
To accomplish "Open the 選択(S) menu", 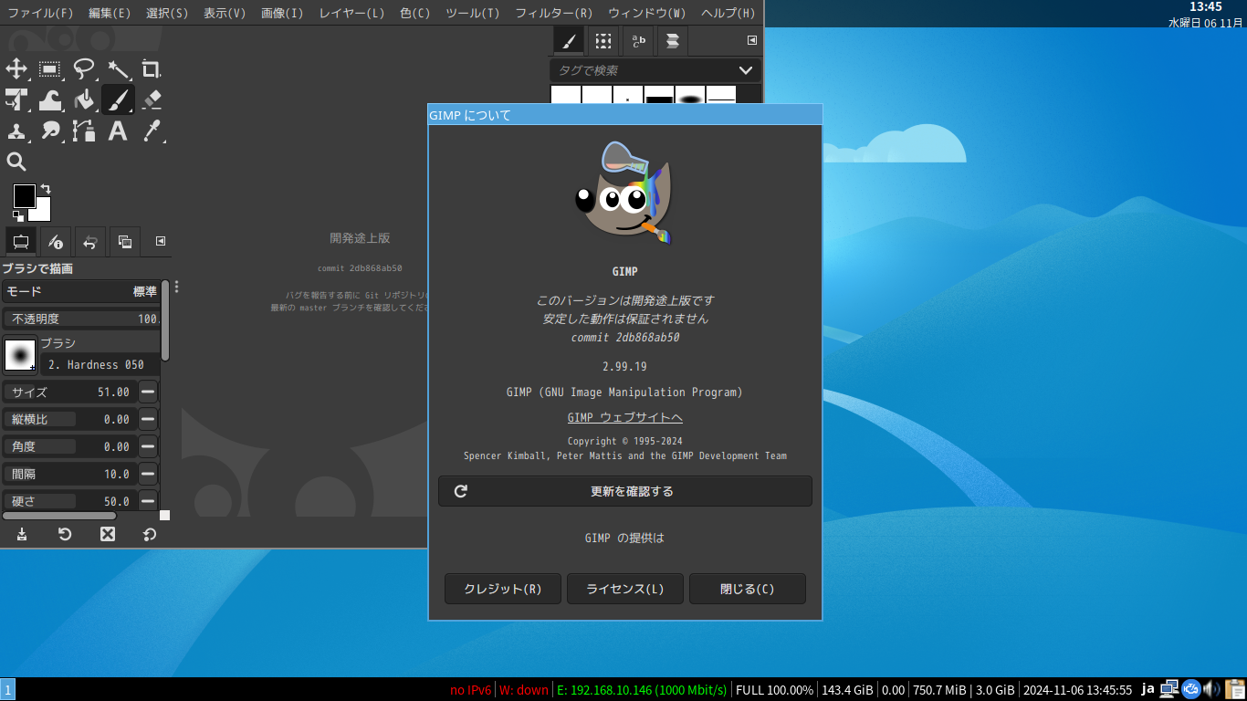I will 167,13.
